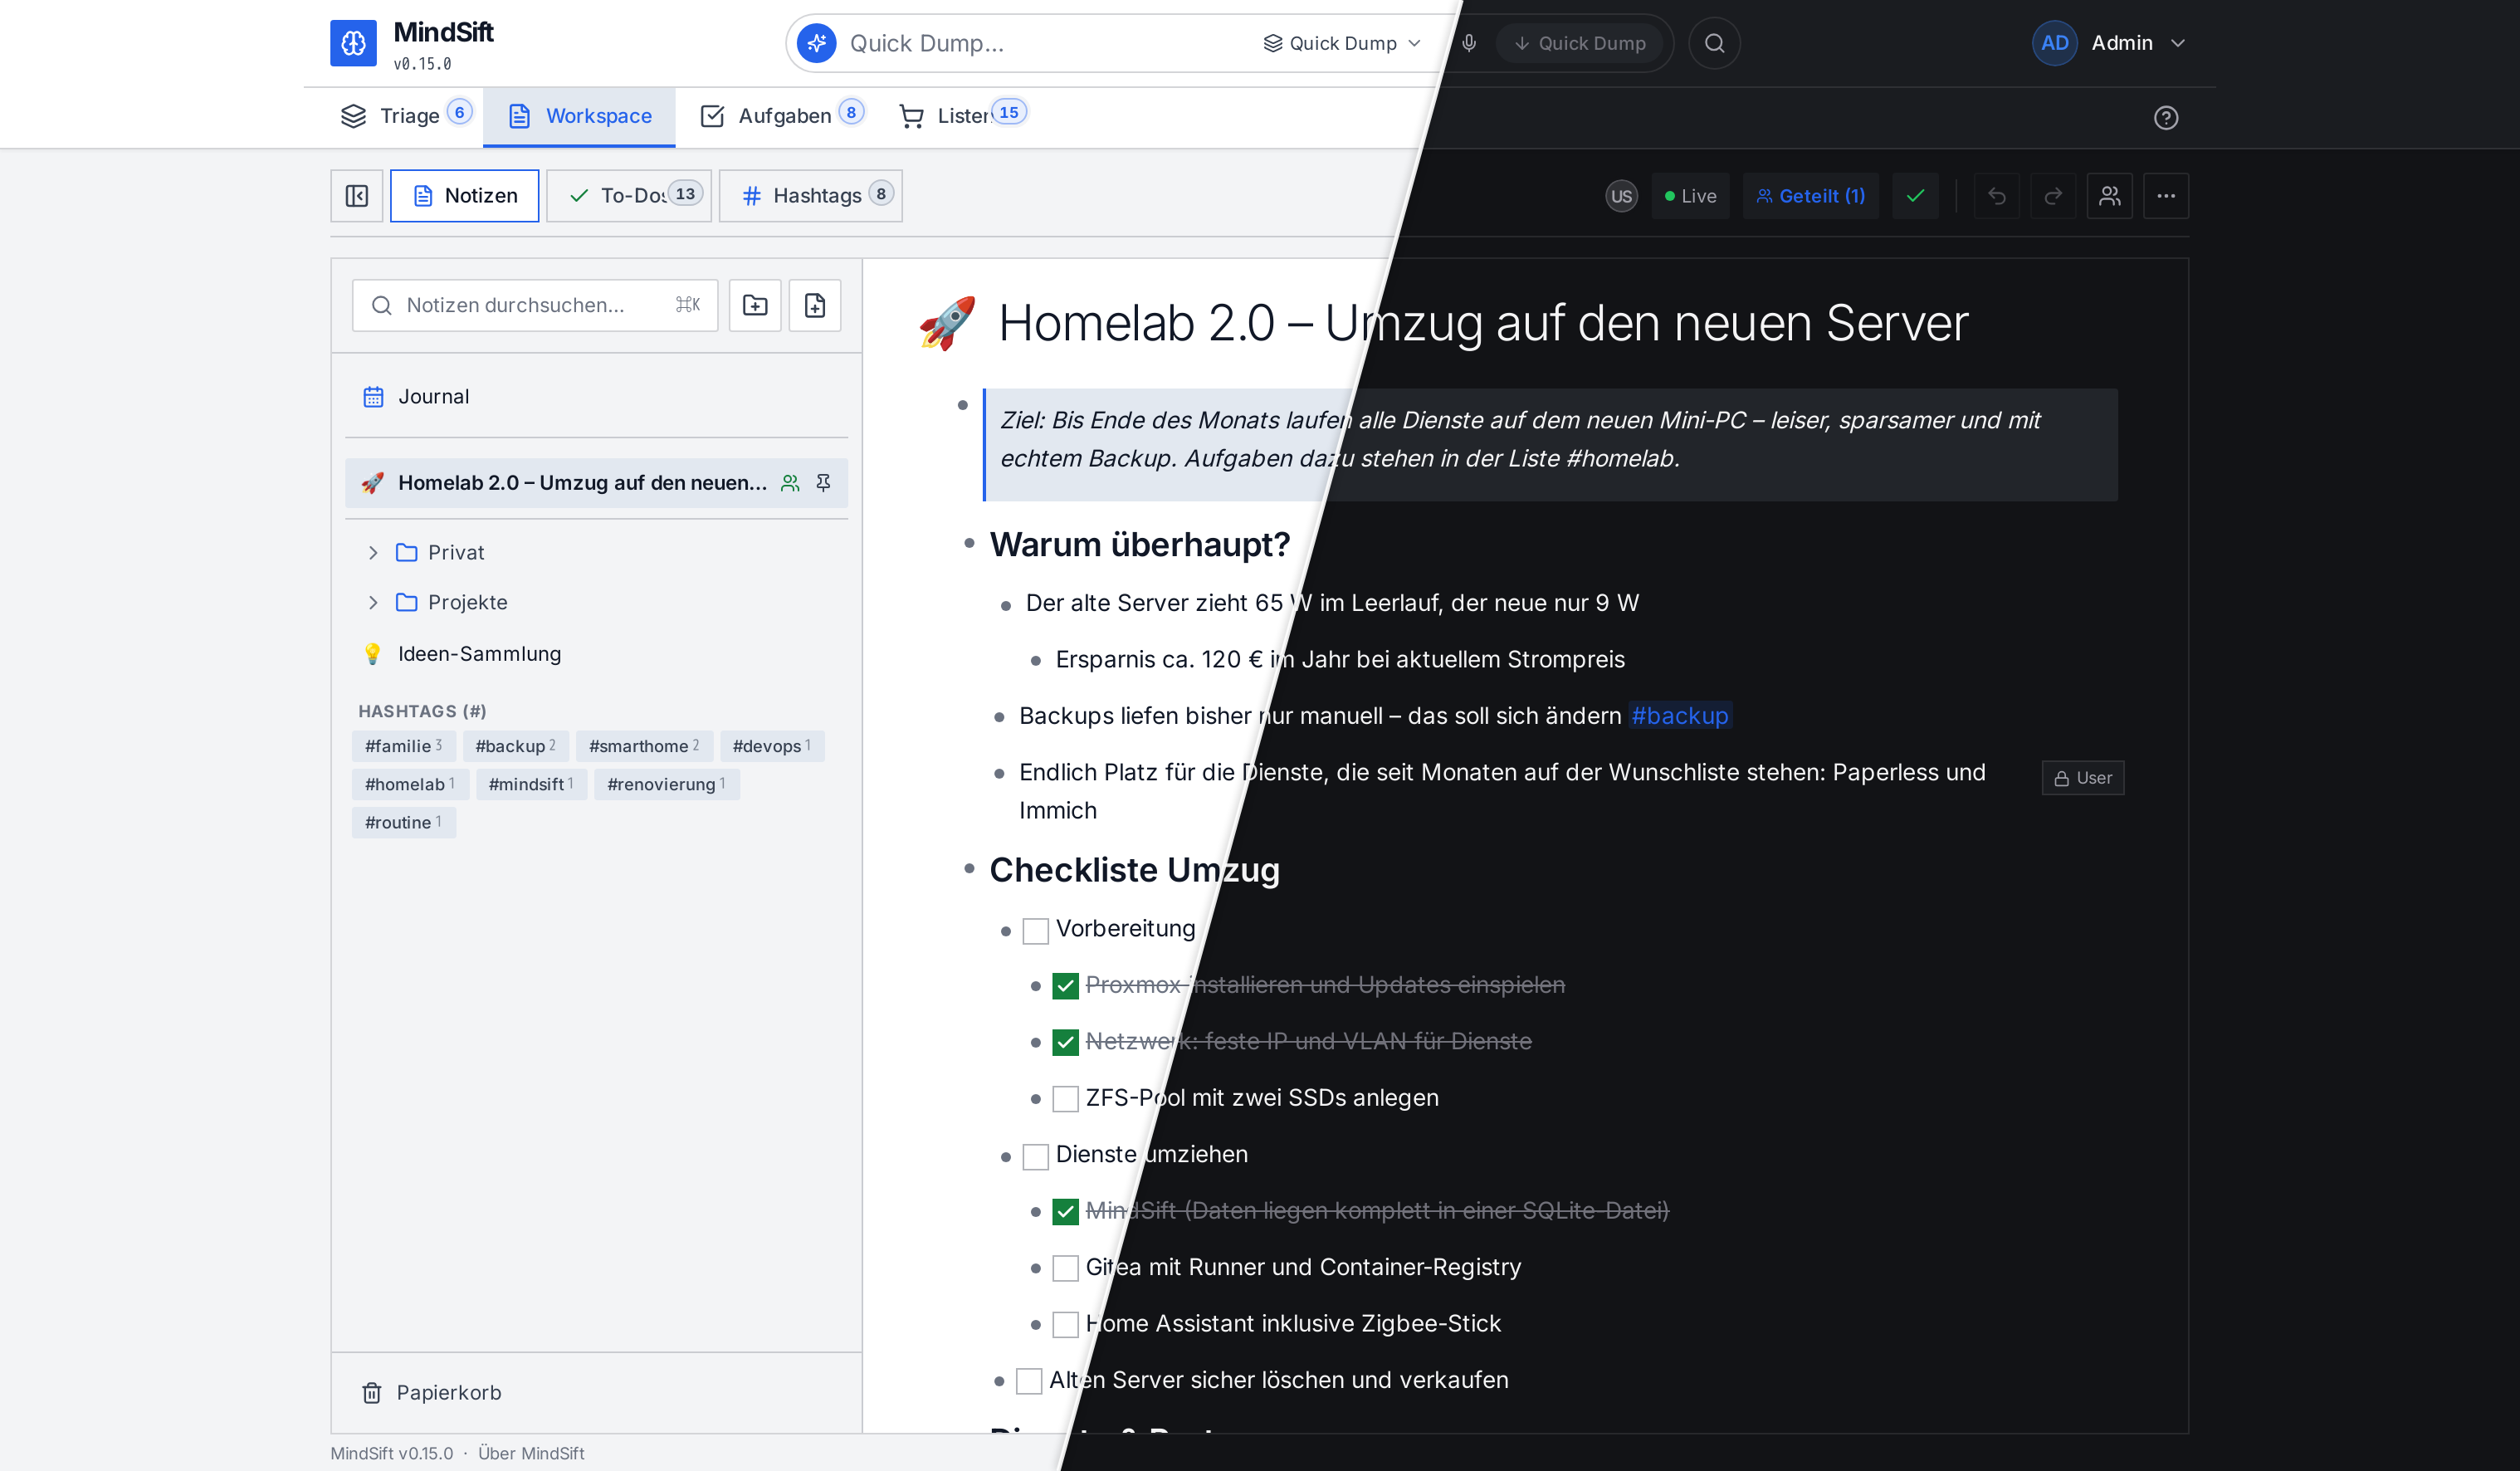Open collaborators people icon in editor toolbar
The width and height of the screenshot is (2520, 1471).
2110,196
